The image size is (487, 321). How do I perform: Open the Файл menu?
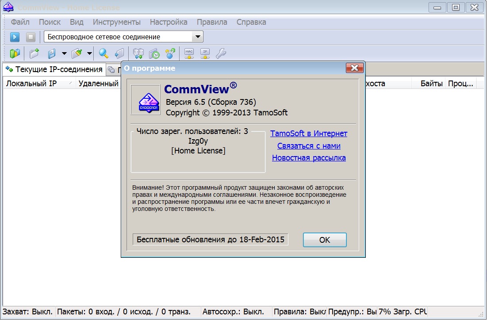(20, 22)
